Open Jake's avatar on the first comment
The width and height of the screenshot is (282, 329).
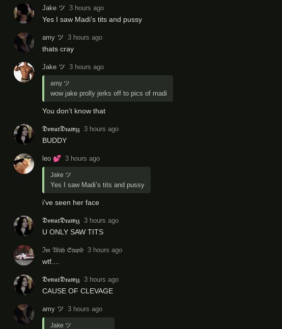[24, 13]
